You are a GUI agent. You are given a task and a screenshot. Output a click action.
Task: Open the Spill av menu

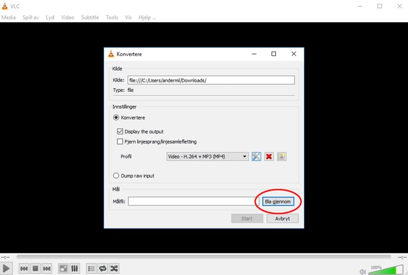pyautogui.click(x=31, y=18)
